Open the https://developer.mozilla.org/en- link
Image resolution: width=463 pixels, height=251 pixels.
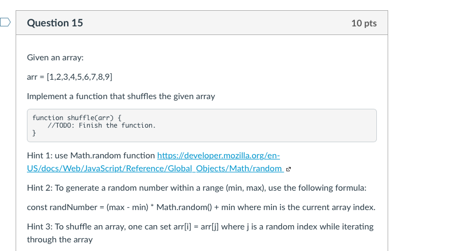(x=219, y=156)
